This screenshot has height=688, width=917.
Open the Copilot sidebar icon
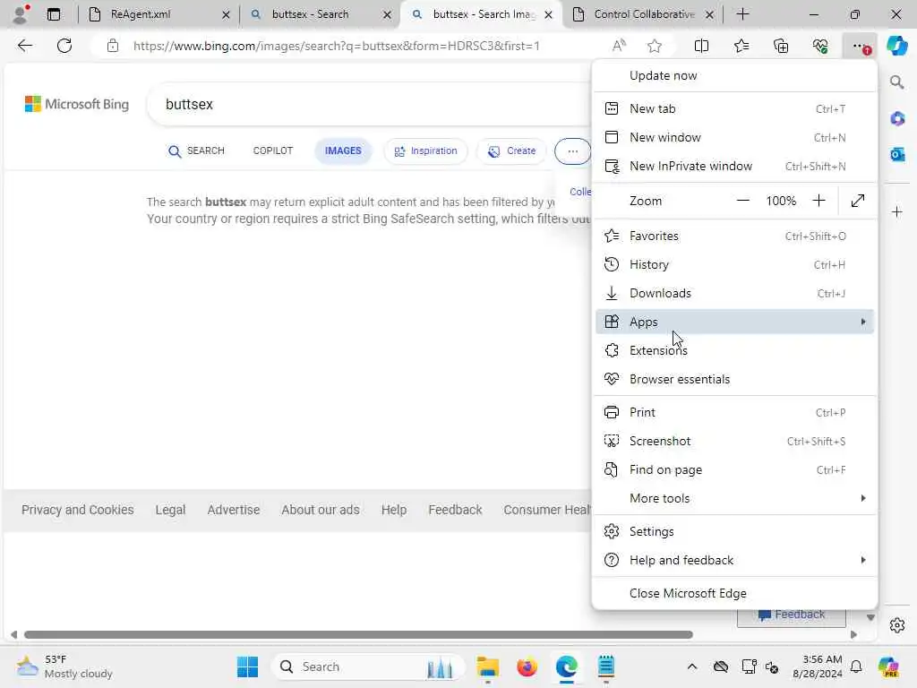[896, 46]
